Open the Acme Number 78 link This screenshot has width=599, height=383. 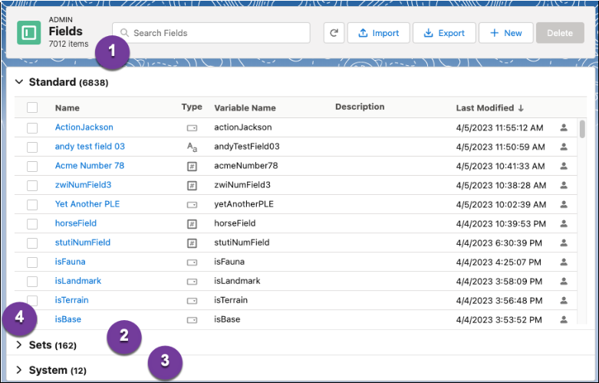tap(90, 166)
